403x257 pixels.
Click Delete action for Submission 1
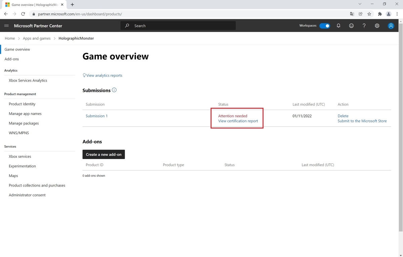click(343, 116)
